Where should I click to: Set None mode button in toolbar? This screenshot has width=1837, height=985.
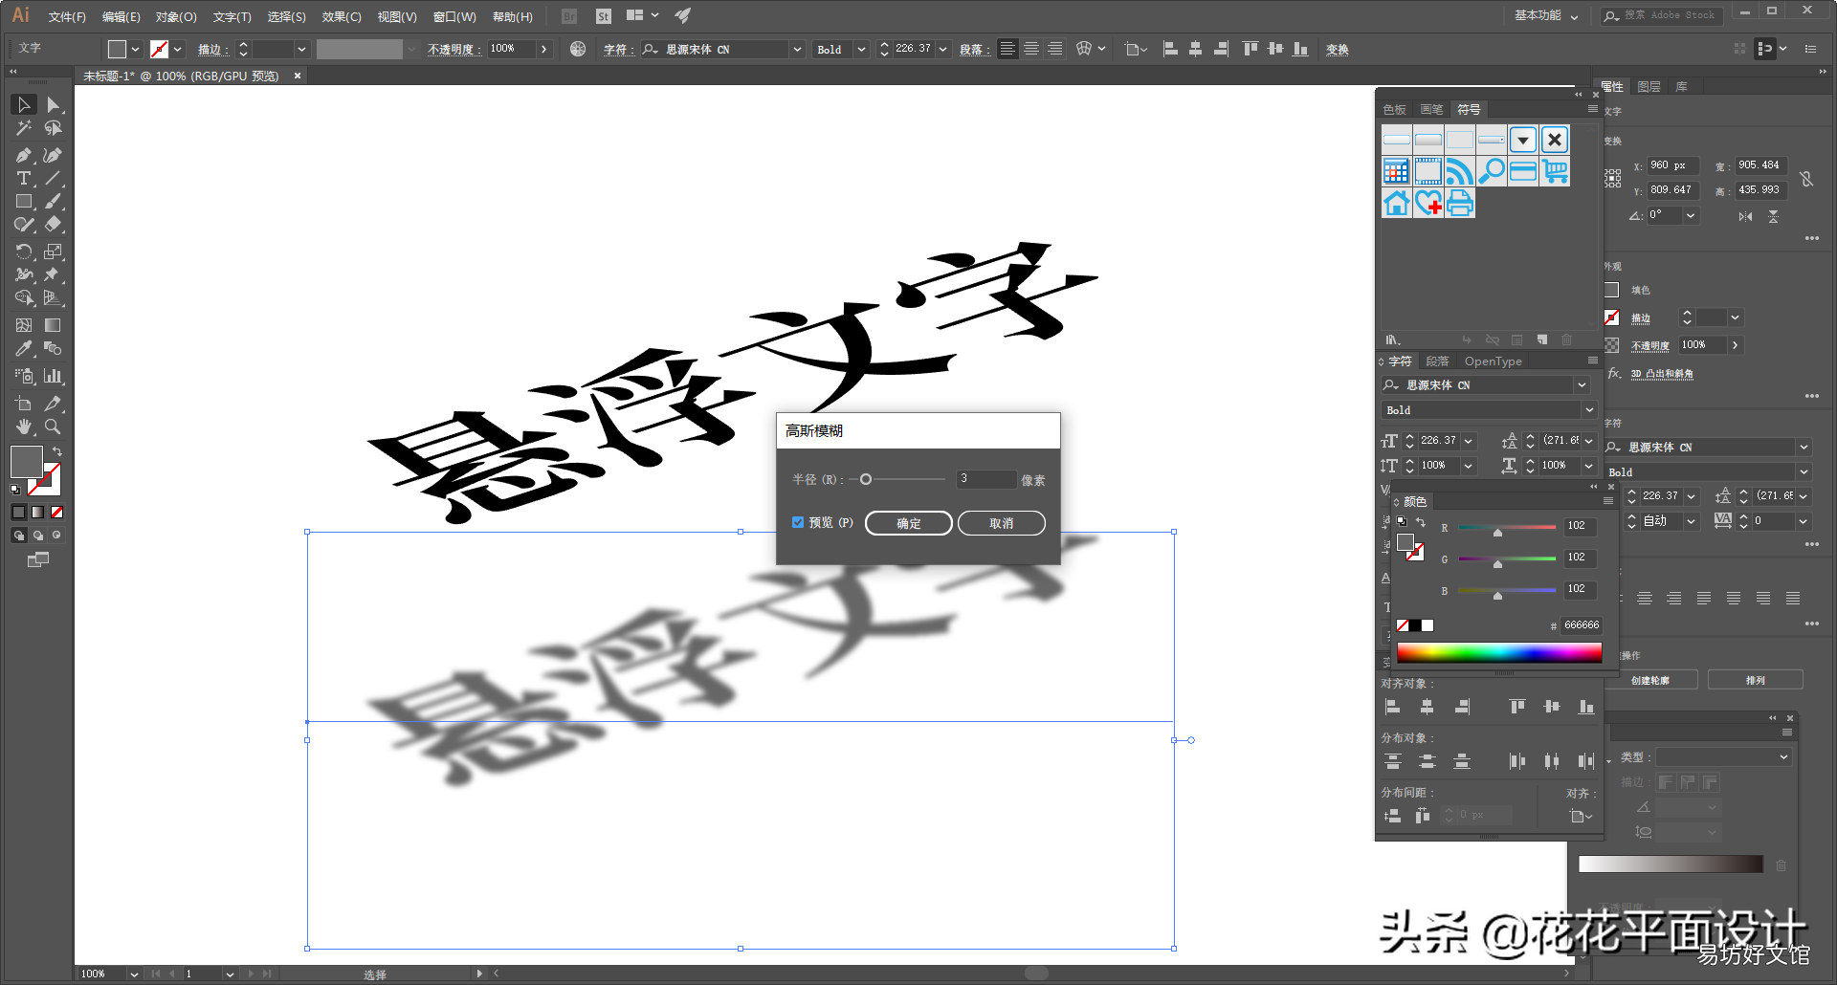click(56, 513)
